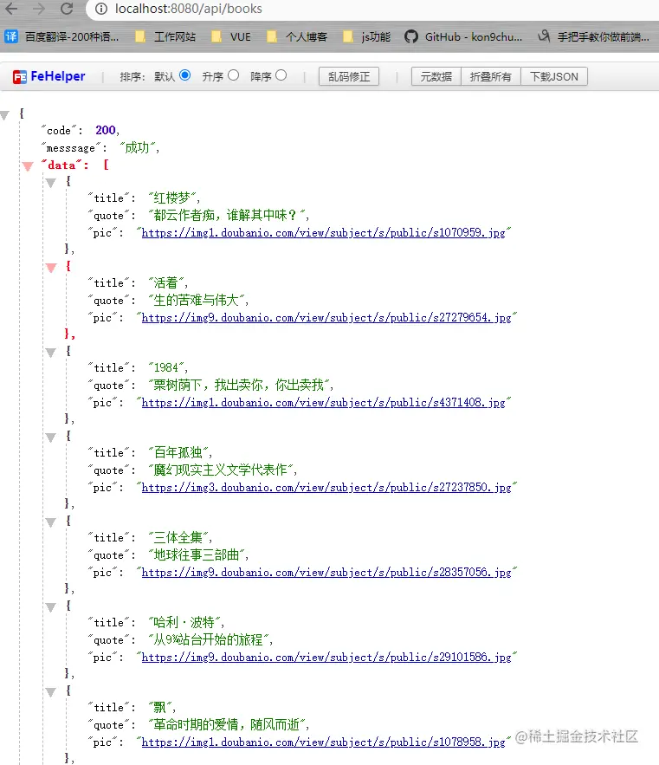The image size is (659, 765).
Task: Open the js功能 bookmark folder
Action: click(x=367, y=36)
